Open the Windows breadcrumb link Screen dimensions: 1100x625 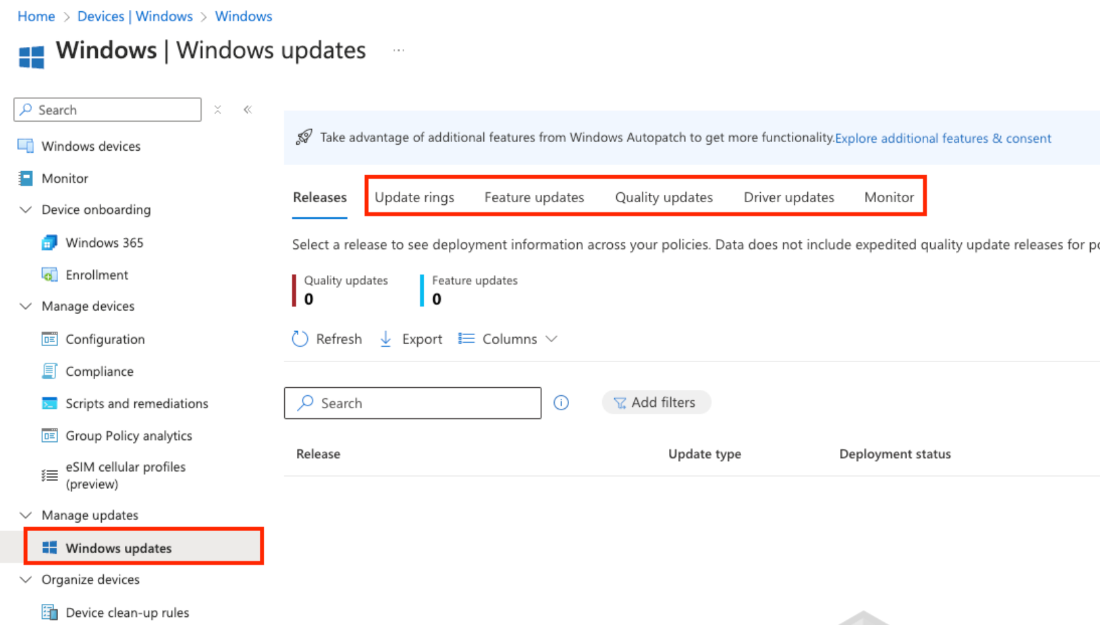[x=243, y=17]
